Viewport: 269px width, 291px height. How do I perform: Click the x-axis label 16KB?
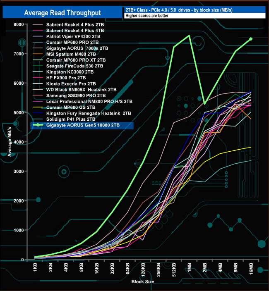(97, 268)
